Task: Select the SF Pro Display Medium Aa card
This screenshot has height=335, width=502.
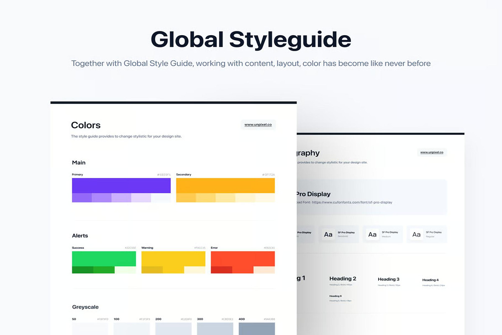Action: 383,234
